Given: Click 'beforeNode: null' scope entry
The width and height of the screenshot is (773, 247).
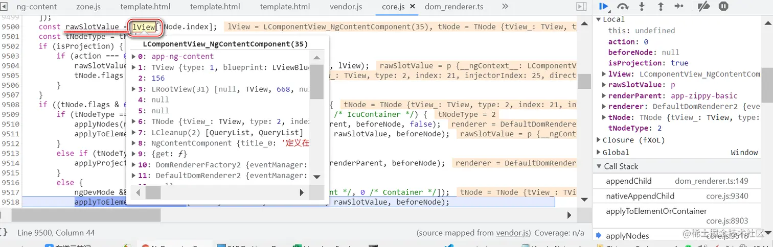Looking at the screenshot, I should [x=644, y=52].
